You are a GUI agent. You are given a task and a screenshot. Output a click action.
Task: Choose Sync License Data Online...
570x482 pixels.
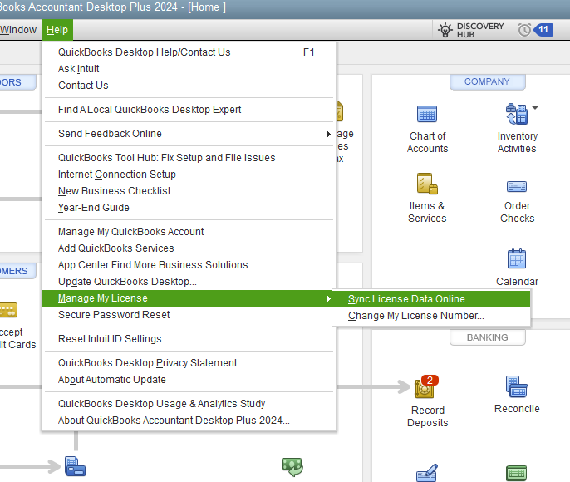pyautogui.click(x=431, y=299)
